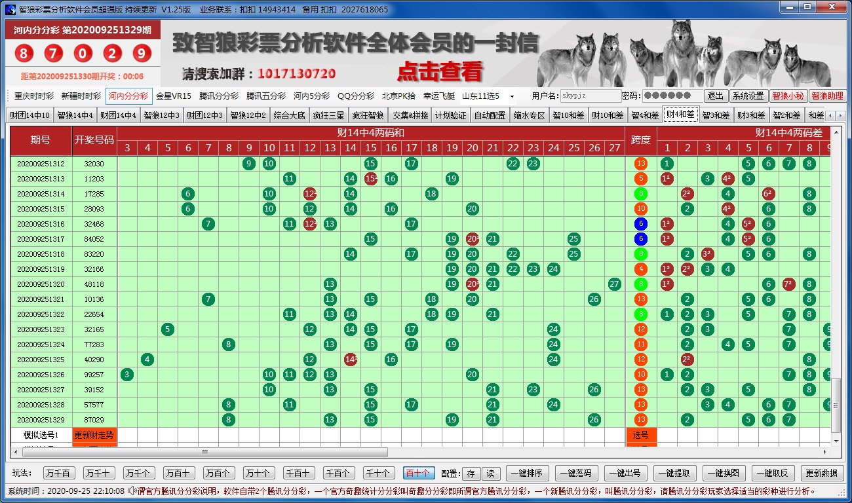Click the first red lottery ball 8
The height and width of the screenshot is (503, 852).
click(24, 54)
